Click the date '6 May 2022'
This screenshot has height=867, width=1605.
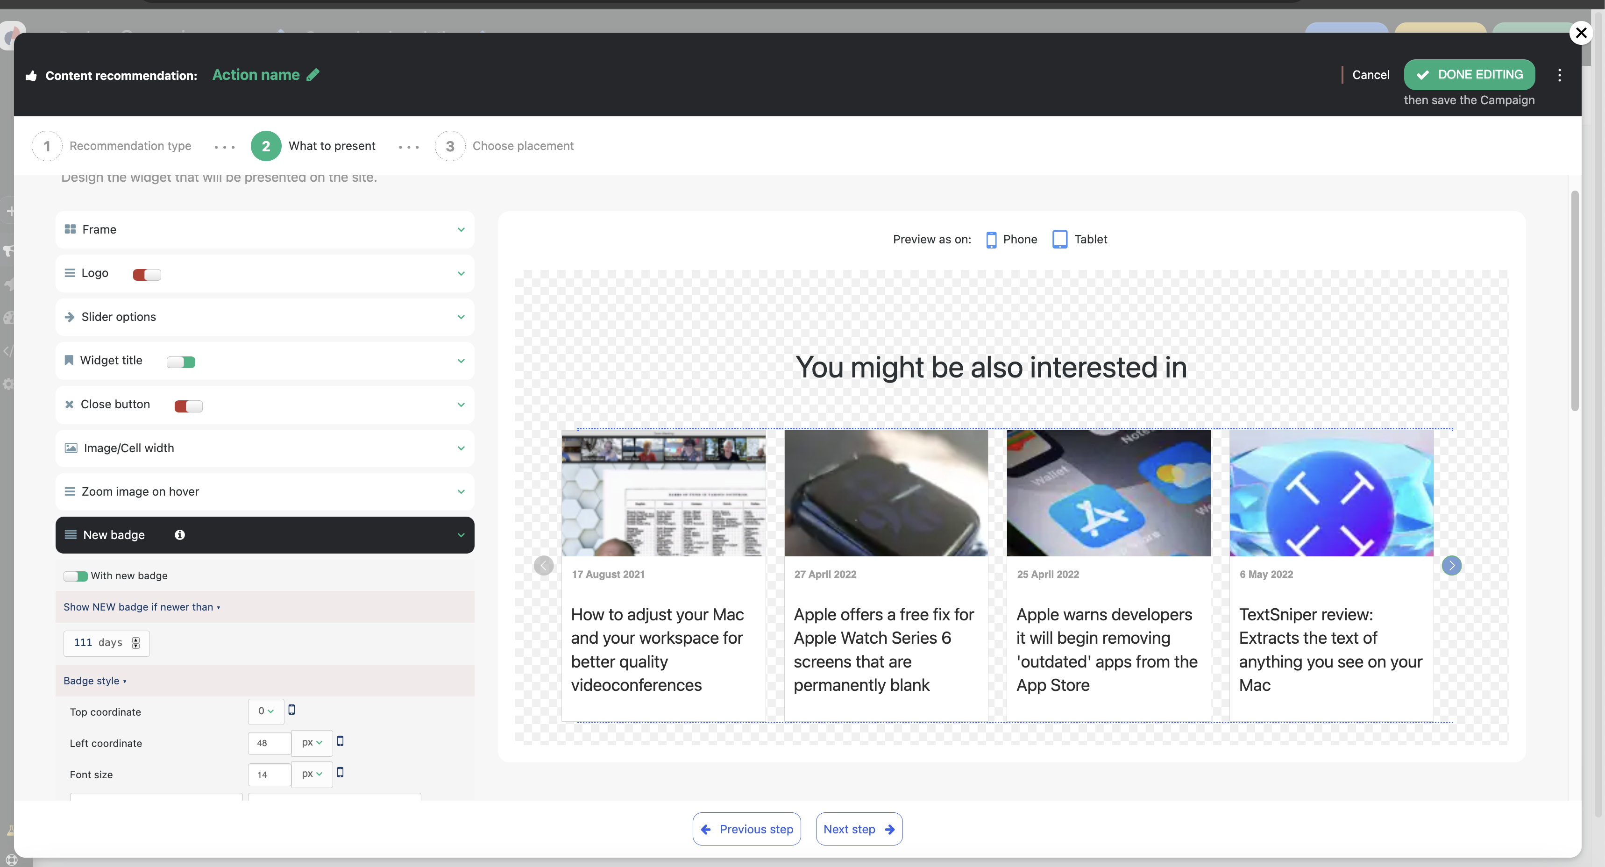[1266, 574]
